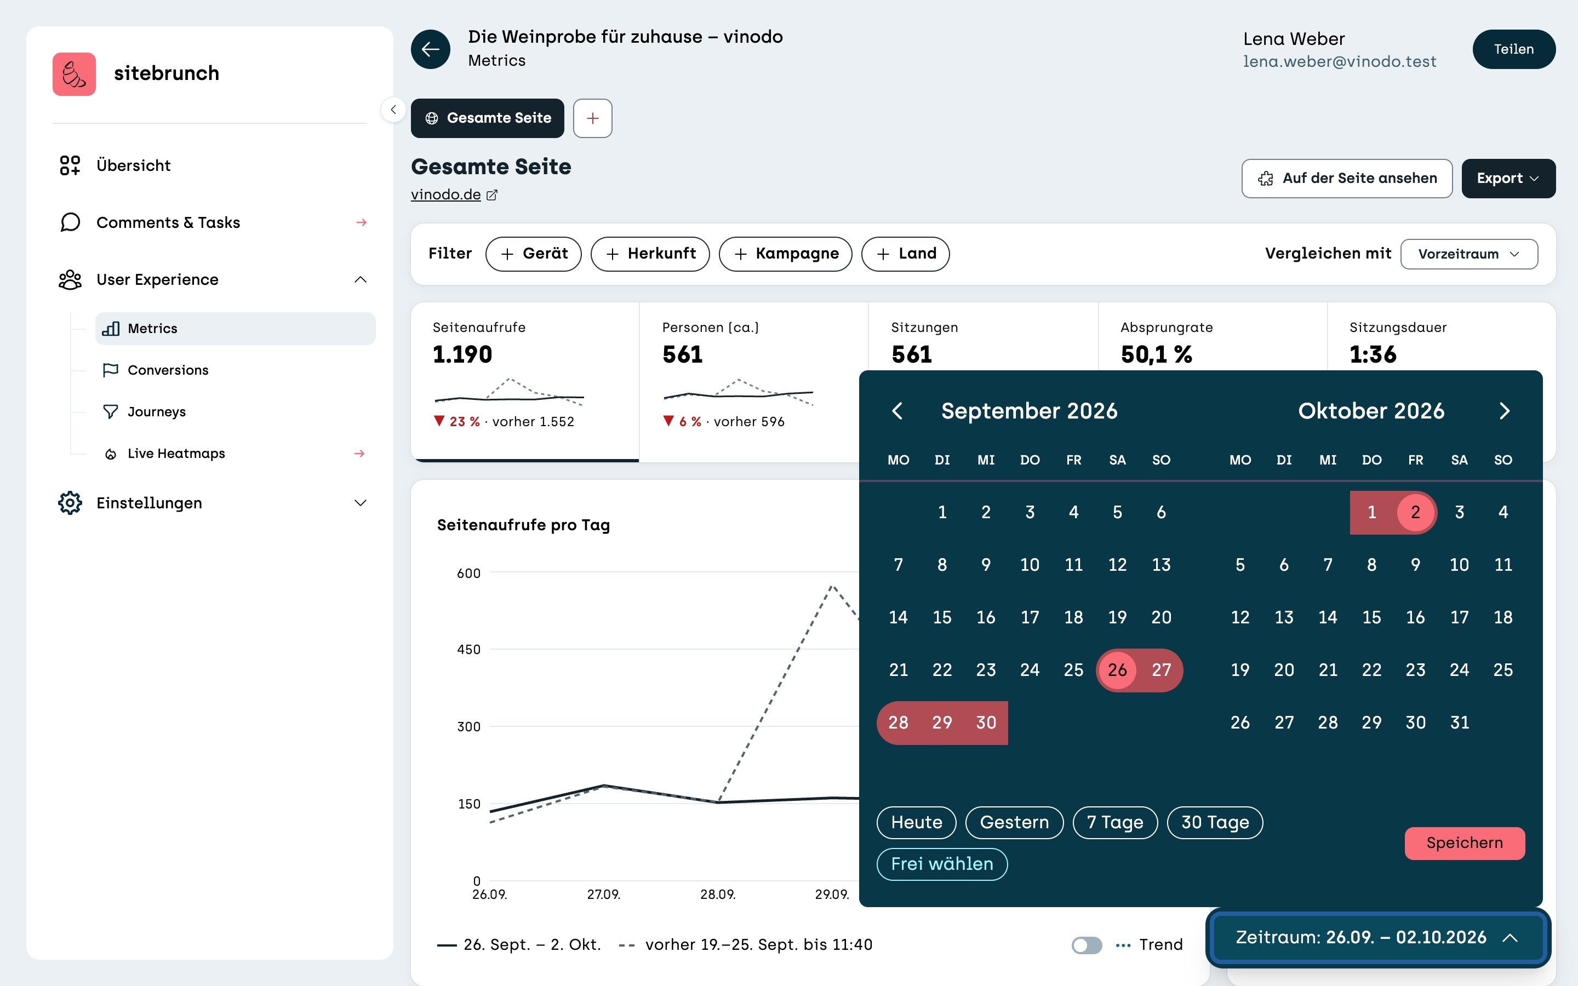The width and height of the screenshot is (1578, 986).
Task: Choose the Frei wählen preset
Action: [x=942, y=864]
